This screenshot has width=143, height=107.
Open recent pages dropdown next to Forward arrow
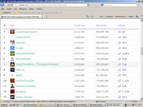(x=9, y=5)
